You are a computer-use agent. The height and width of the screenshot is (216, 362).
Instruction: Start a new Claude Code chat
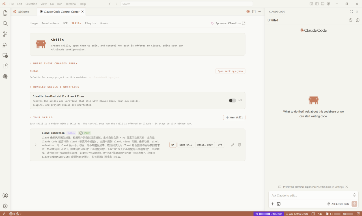[x=357, y=20]
